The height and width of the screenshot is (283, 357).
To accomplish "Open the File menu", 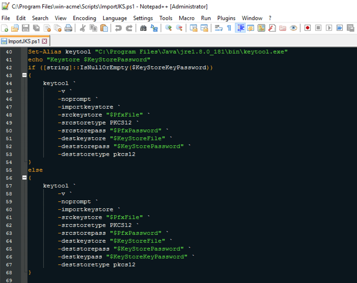I will 6,18.
